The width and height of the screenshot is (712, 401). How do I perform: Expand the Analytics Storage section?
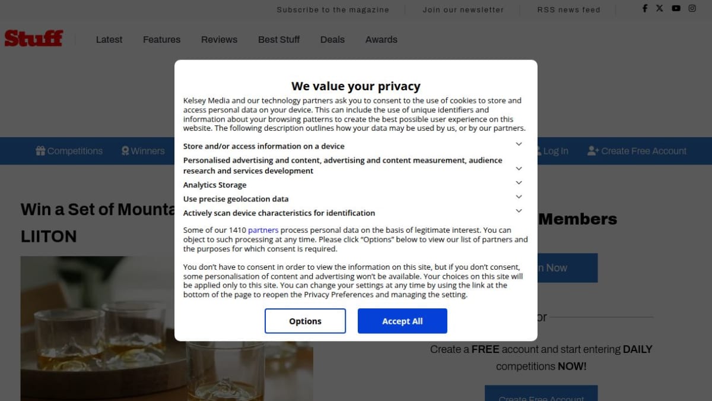point(519,183)
